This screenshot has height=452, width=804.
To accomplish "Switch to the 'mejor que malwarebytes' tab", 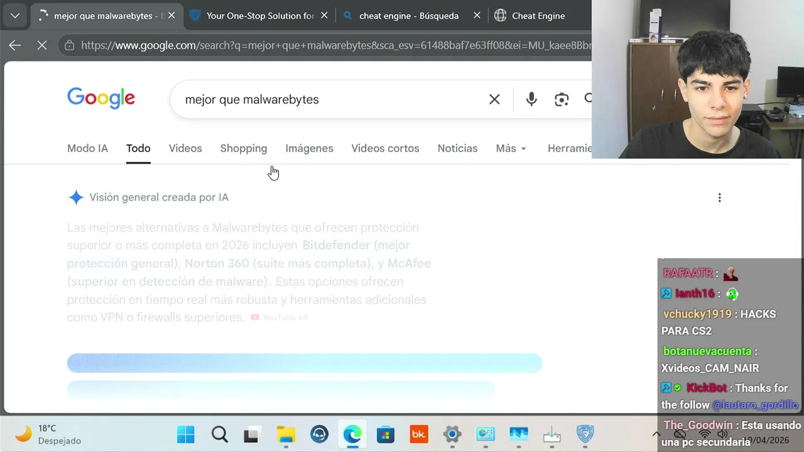I will [x=107, y=16].
